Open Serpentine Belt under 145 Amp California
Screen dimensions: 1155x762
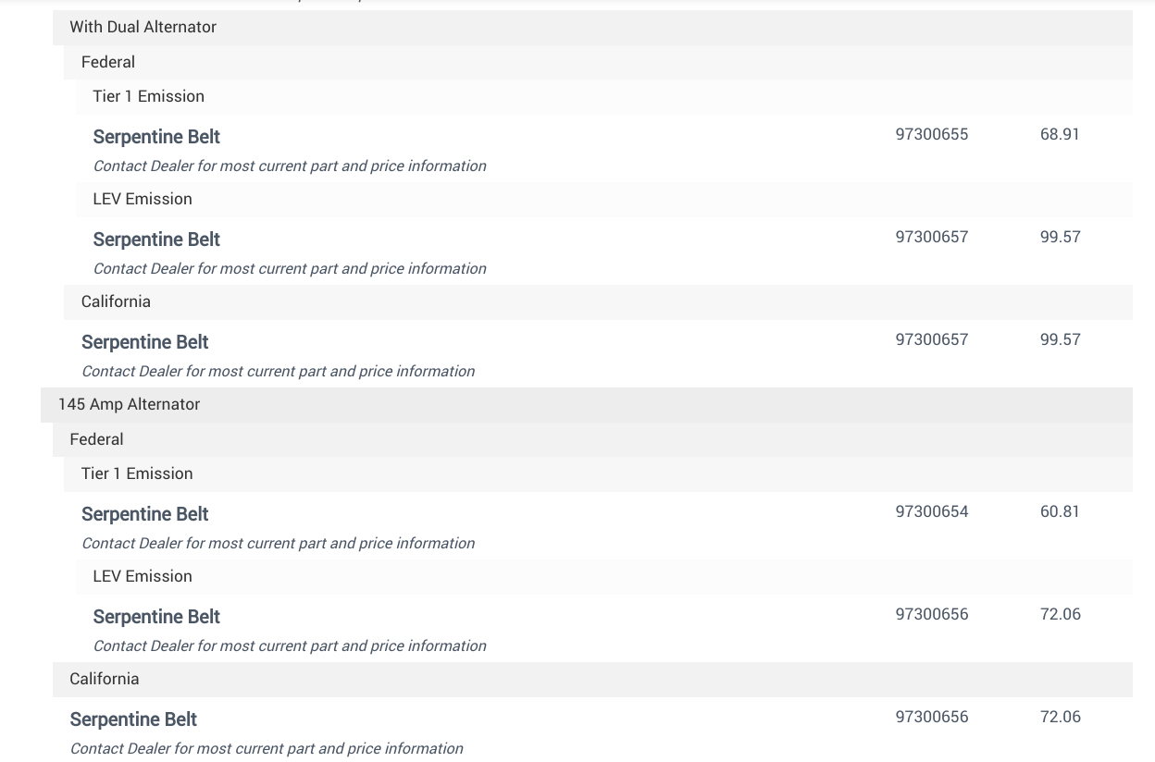133,719
